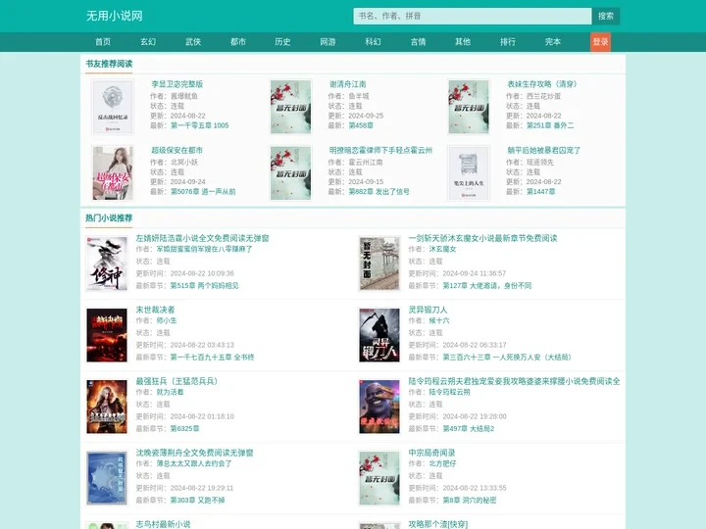Open cover of 陆令筠程云朔 novel
The height and width of the screenshot is (529, 706).
click(379, 407)
